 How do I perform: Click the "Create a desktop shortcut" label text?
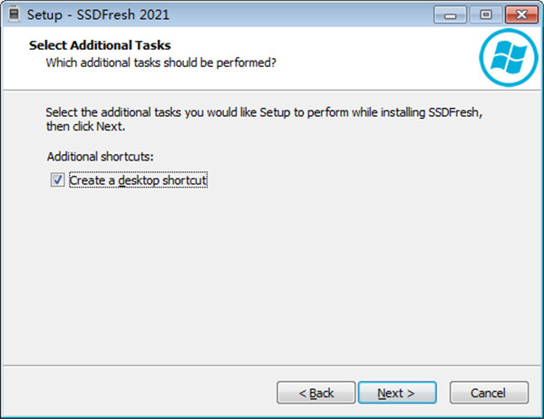139,180
